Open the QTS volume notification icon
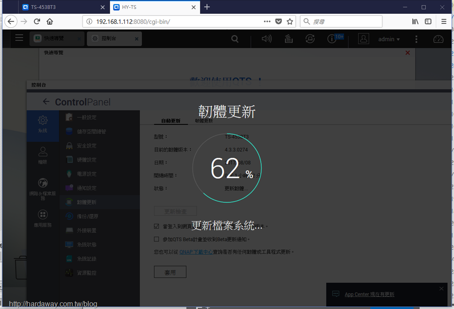Image resolution: width=454 pixels, height=309 pixels. (266, 39)
